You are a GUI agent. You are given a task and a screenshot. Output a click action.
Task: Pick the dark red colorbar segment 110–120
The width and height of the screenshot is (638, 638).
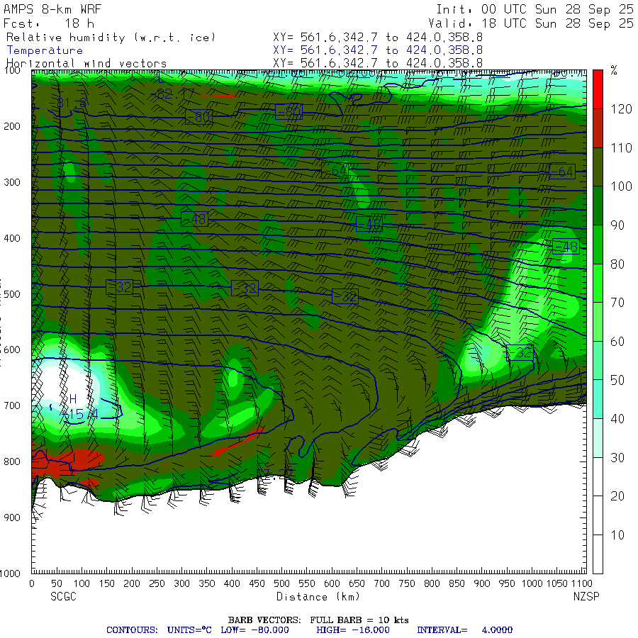click(x=598, y=128)
